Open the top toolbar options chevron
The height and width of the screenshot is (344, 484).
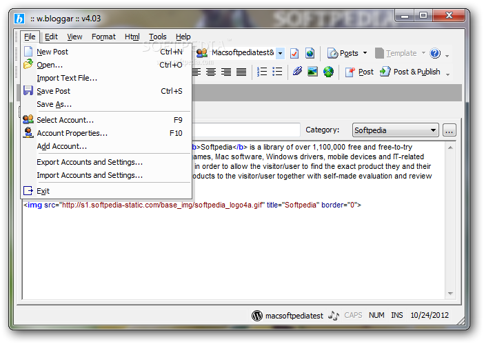[447, 56]
